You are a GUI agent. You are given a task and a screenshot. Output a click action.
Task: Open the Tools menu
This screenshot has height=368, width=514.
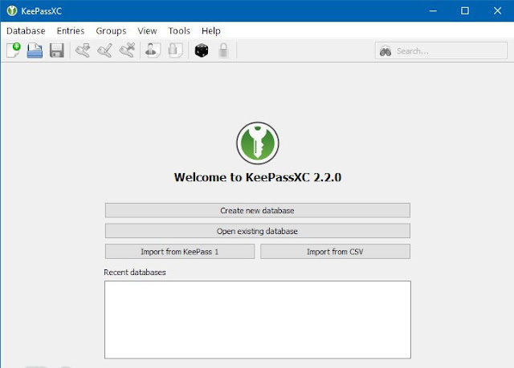[179, 30]
